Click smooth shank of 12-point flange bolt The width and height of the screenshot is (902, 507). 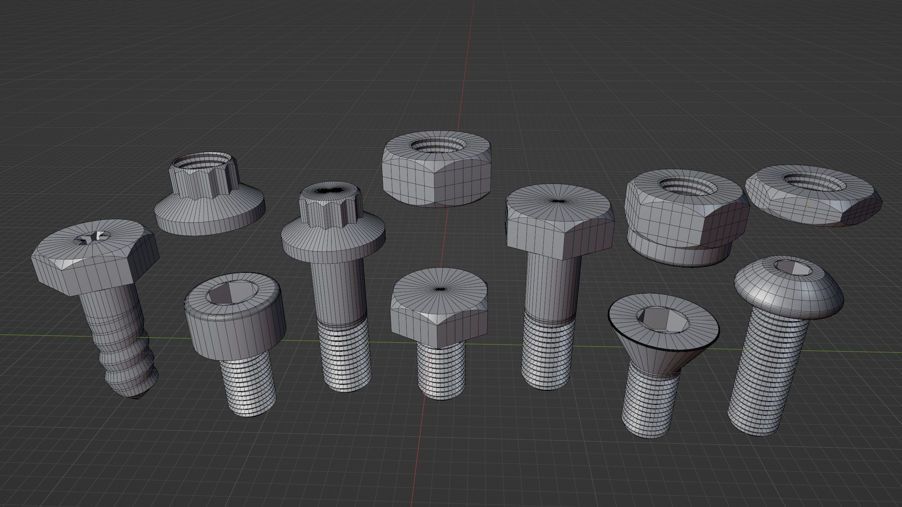[x=338, y=292]
